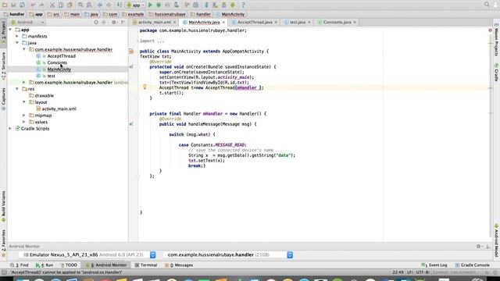The image size is (500, 281).
Task: Select Constants class in project tree
Action: pyautogui.click(x=57, y=62)
